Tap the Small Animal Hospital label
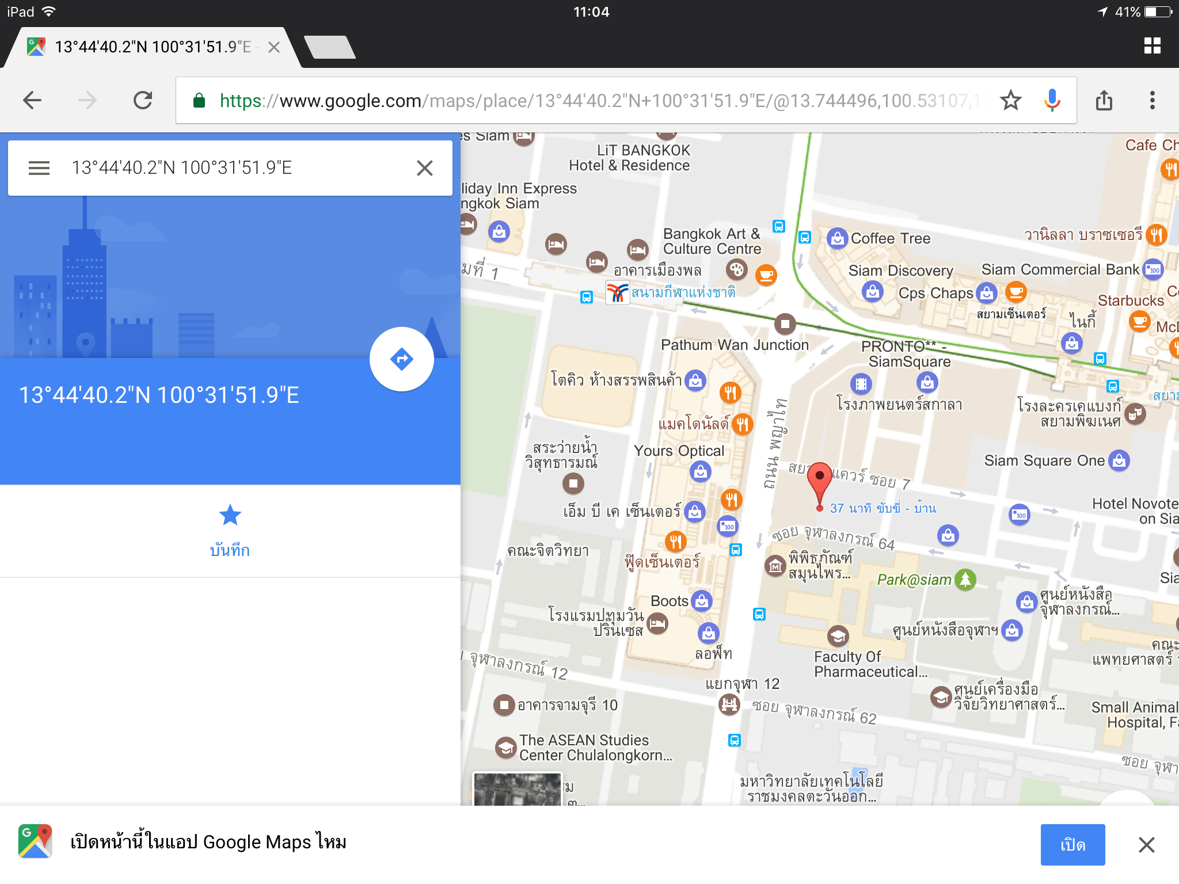Screen dimensions: 1179x884 click(x=1135, y=715)
